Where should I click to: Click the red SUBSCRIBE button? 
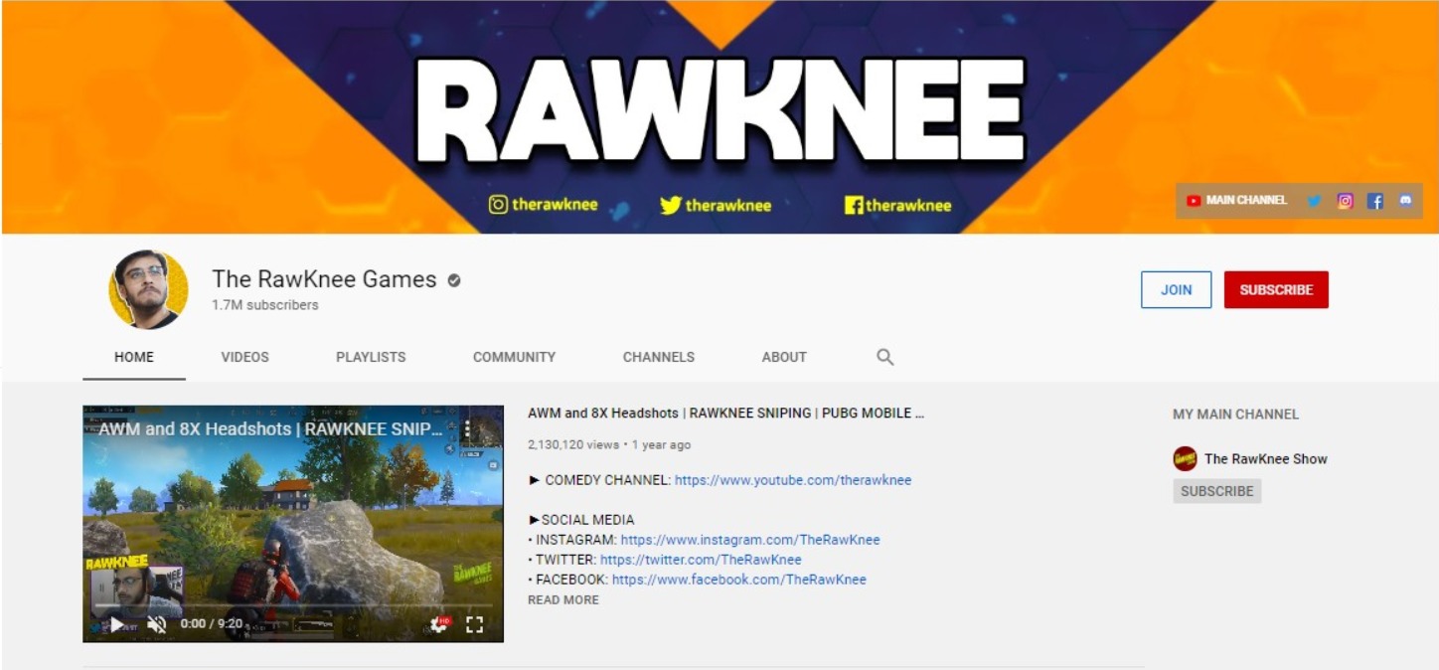1276,289
